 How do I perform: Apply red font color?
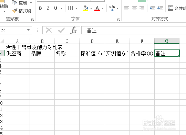97,8
